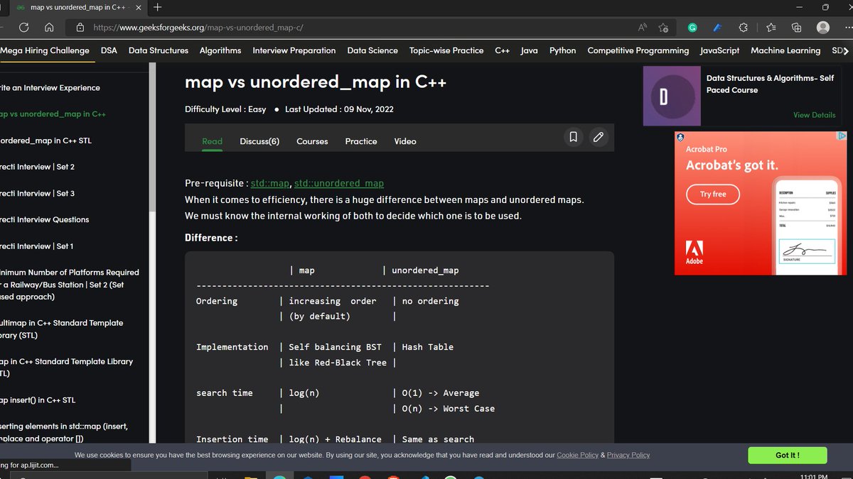Open Directi Interview Set 3 sidebar link

[x=37, y=193]
